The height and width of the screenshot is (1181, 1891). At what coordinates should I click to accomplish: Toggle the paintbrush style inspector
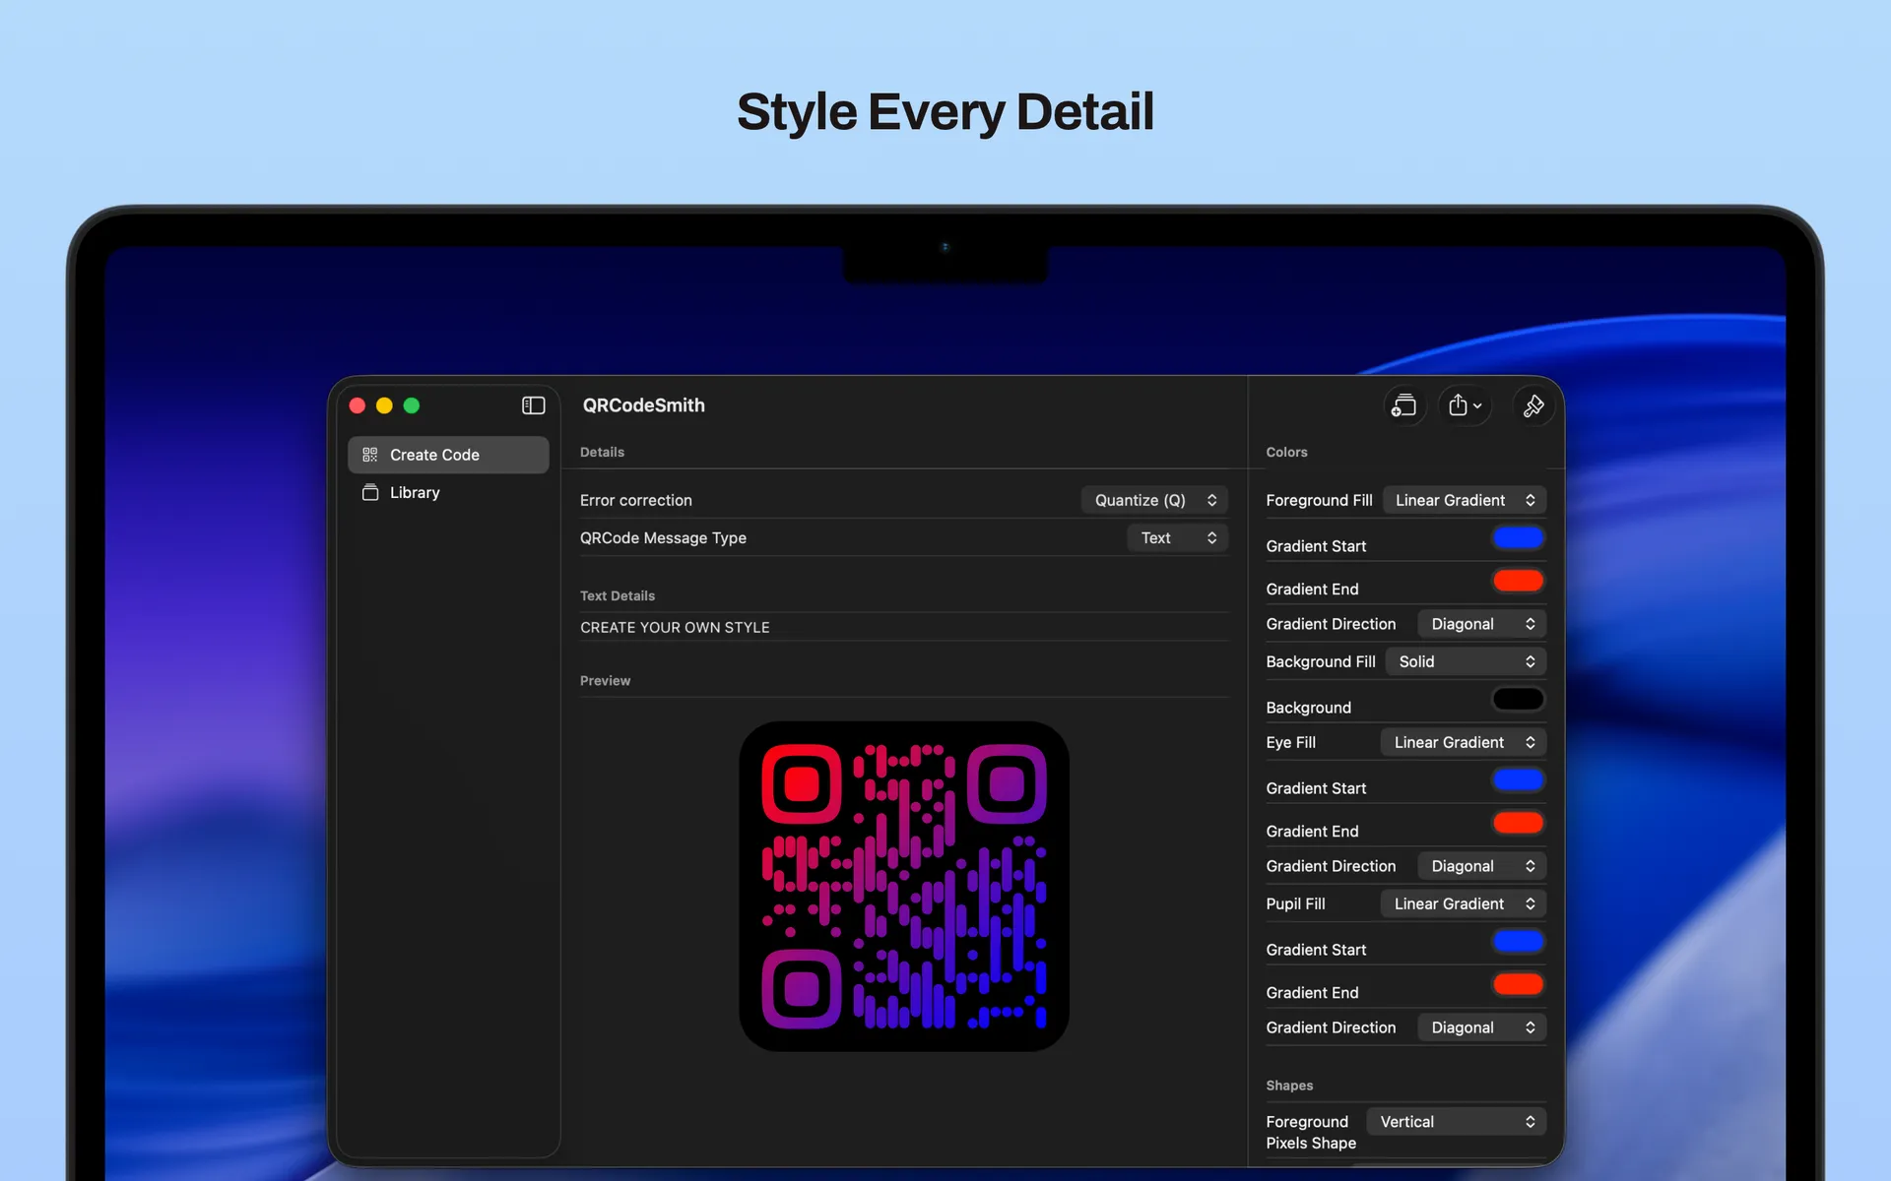click(x=1532, y=405)
